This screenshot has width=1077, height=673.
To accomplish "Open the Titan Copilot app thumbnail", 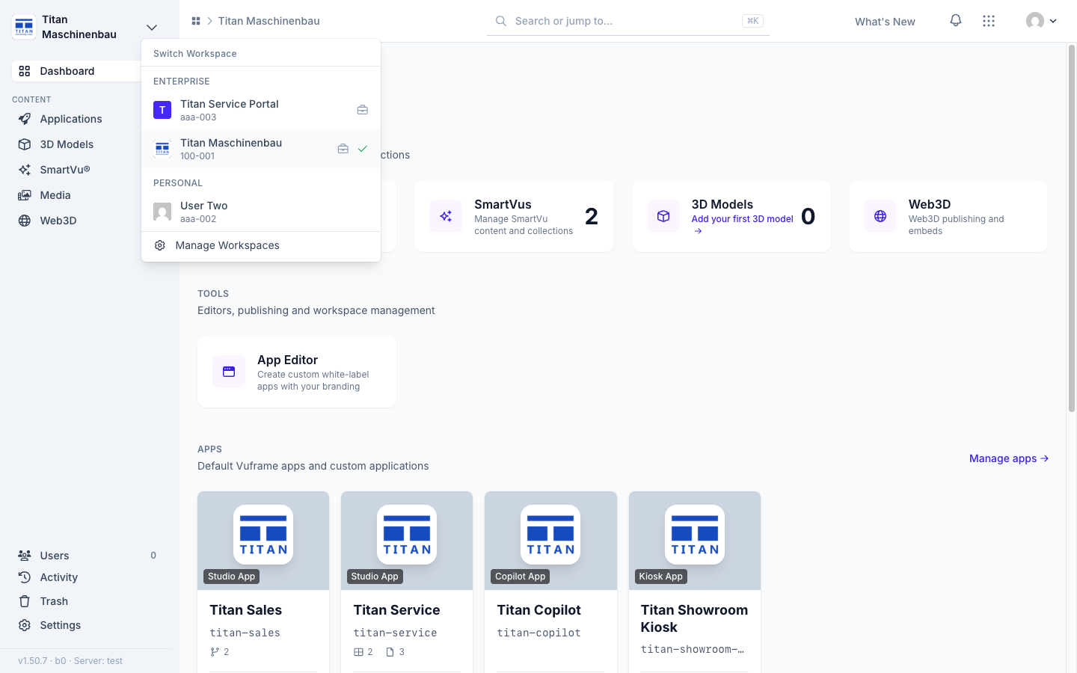I will coord(550,541).
